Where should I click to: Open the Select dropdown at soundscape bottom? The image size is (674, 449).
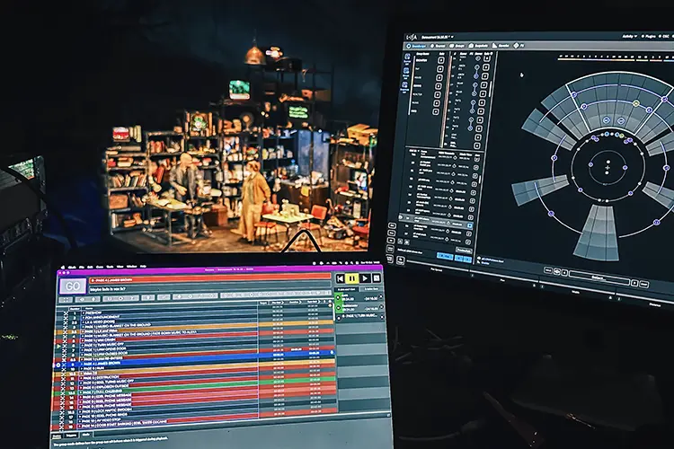(599, 278)
